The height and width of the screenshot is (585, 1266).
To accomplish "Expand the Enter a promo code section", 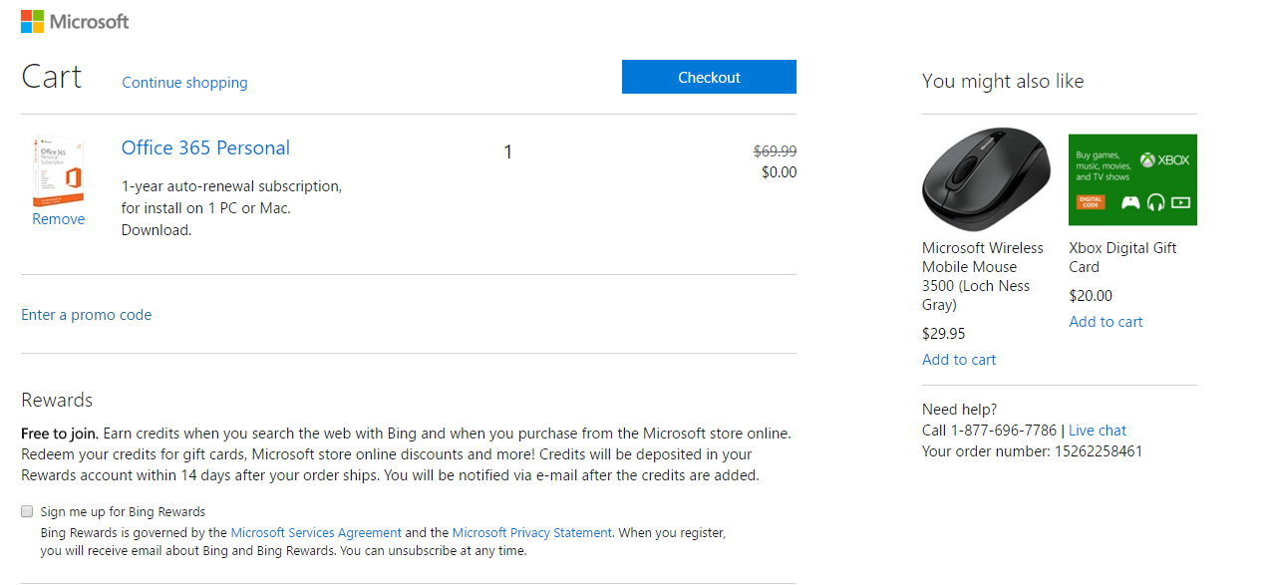I will click(x=87, y=315).
